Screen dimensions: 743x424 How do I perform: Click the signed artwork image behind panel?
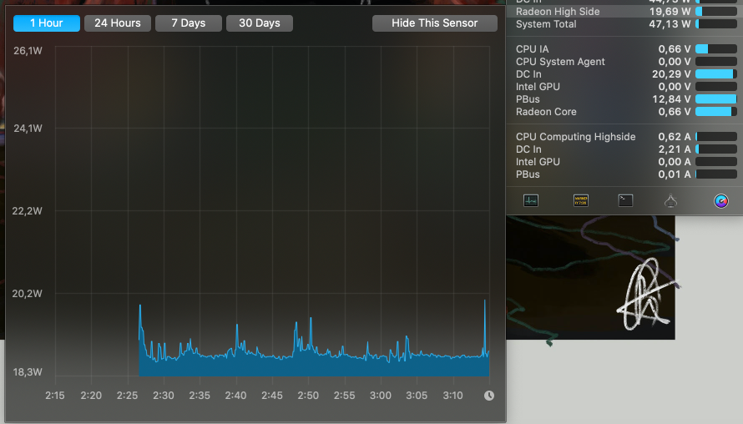(591, 278)
